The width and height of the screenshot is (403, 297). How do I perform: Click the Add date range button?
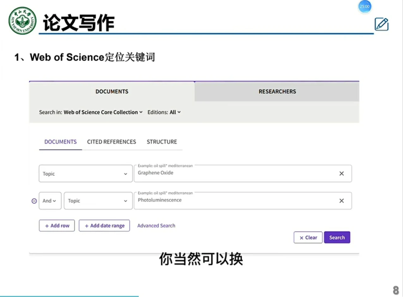(104, 226)
